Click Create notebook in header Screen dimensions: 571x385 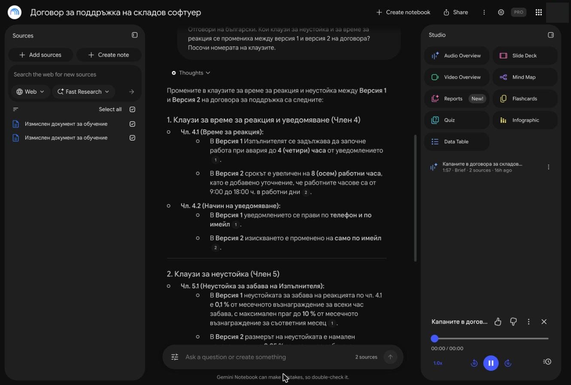403,12
